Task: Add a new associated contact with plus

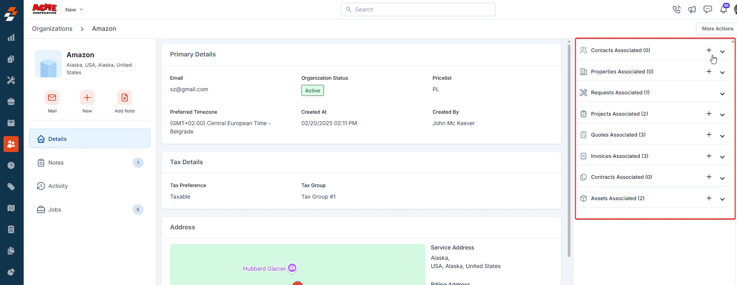Action: click(x=709, y=50)
